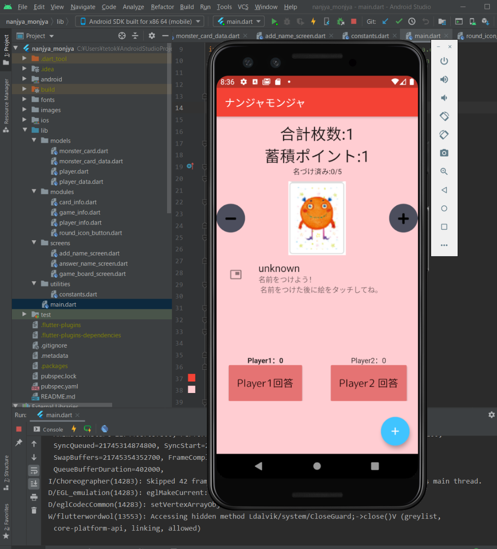Open Dart DevTools icon in Run panel
497x549 pixels.
tap(104, 429)
